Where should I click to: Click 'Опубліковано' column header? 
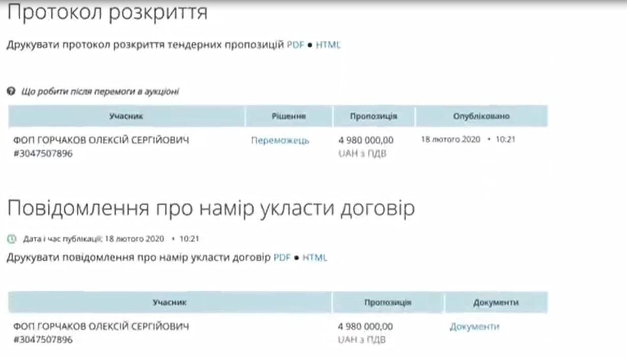pyautogui.click(x=481, y=116)
